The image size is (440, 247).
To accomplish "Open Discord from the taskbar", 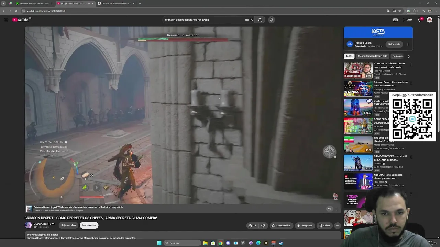I will 228,243.
